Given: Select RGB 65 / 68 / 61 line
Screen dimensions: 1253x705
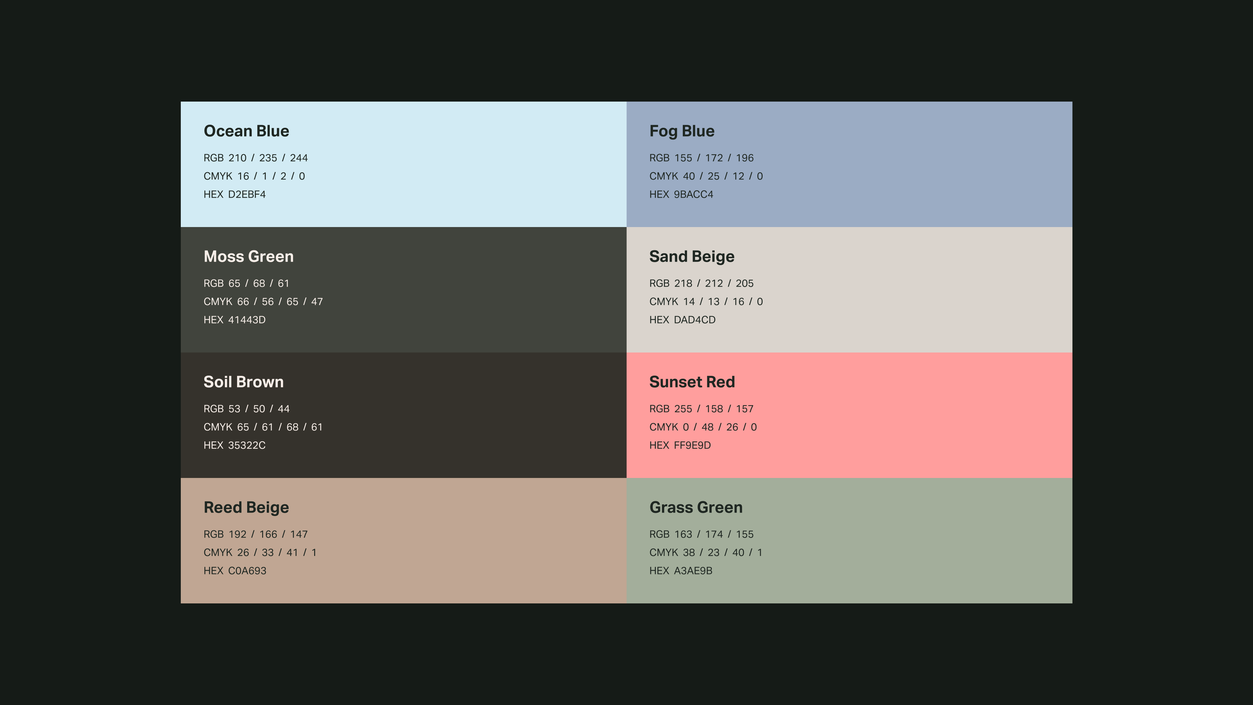Looking at the screenshot, I should (246, 283).
